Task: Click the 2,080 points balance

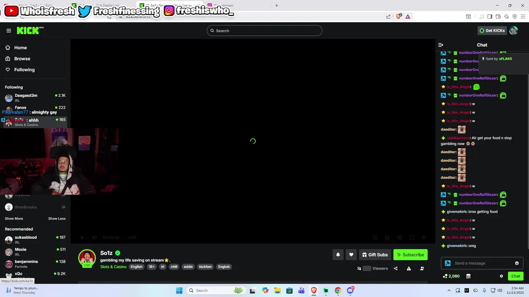Action: 451,276
